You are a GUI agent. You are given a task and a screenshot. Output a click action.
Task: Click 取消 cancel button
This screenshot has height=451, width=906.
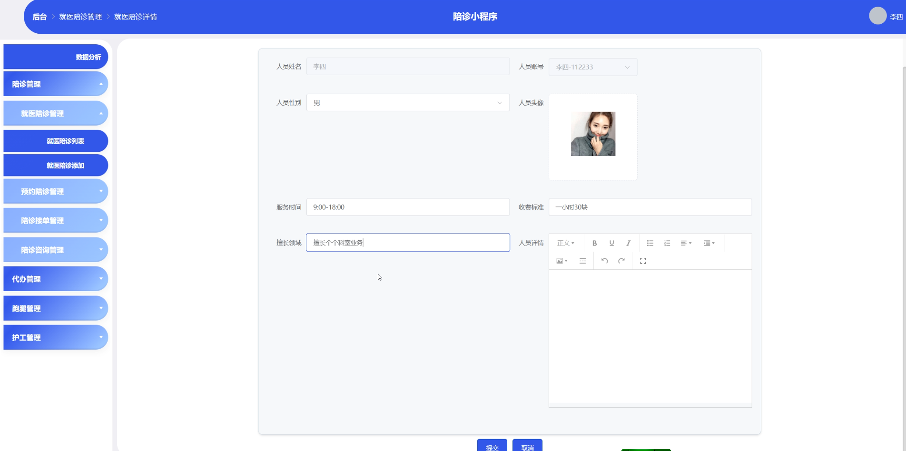point(527,446)
